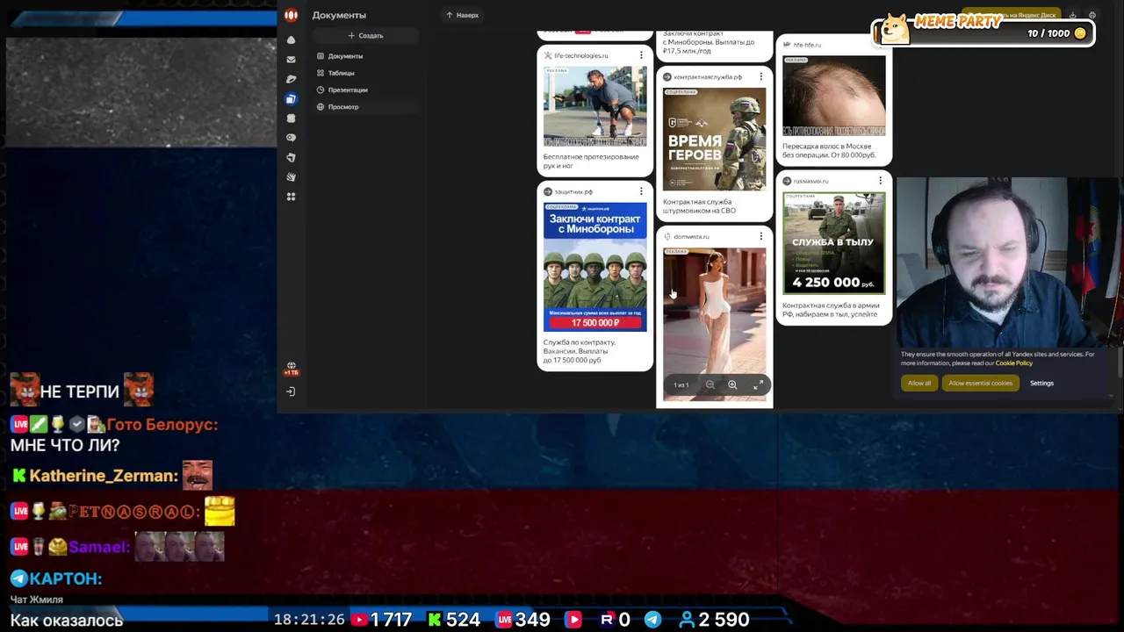This screenshot has height=632, width=1124.
Task: Open the hair transplant ad image
Action: pyautogui.click(x=833, y=96)
